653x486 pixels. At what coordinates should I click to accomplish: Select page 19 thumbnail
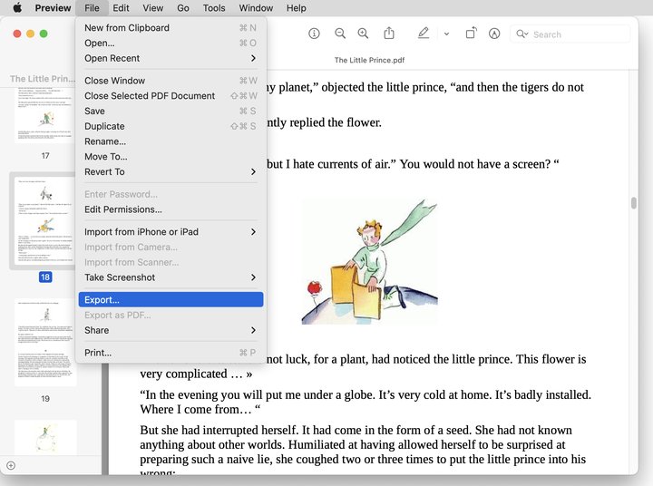[45, 342]
